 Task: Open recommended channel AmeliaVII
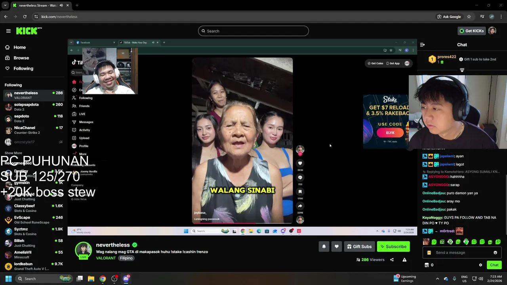point(34,255)
